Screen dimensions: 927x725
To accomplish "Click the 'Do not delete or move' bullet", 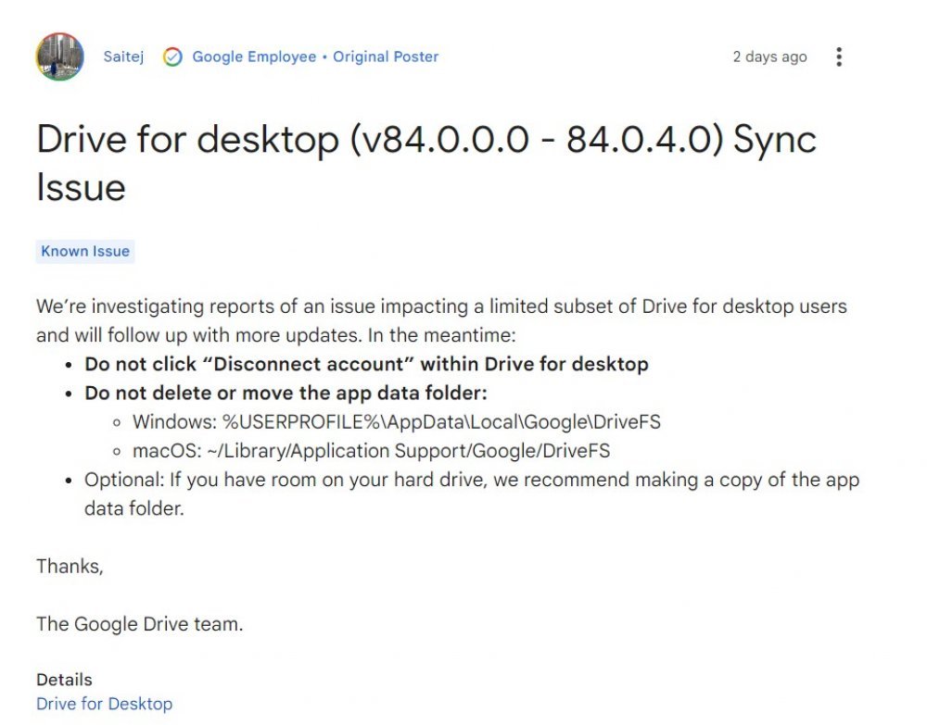I will click(286, 393).
